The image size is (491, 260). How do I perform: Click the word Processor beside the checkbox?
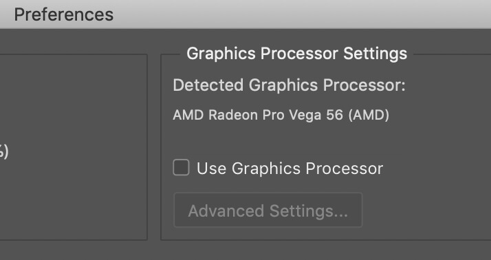coord(344,169)
